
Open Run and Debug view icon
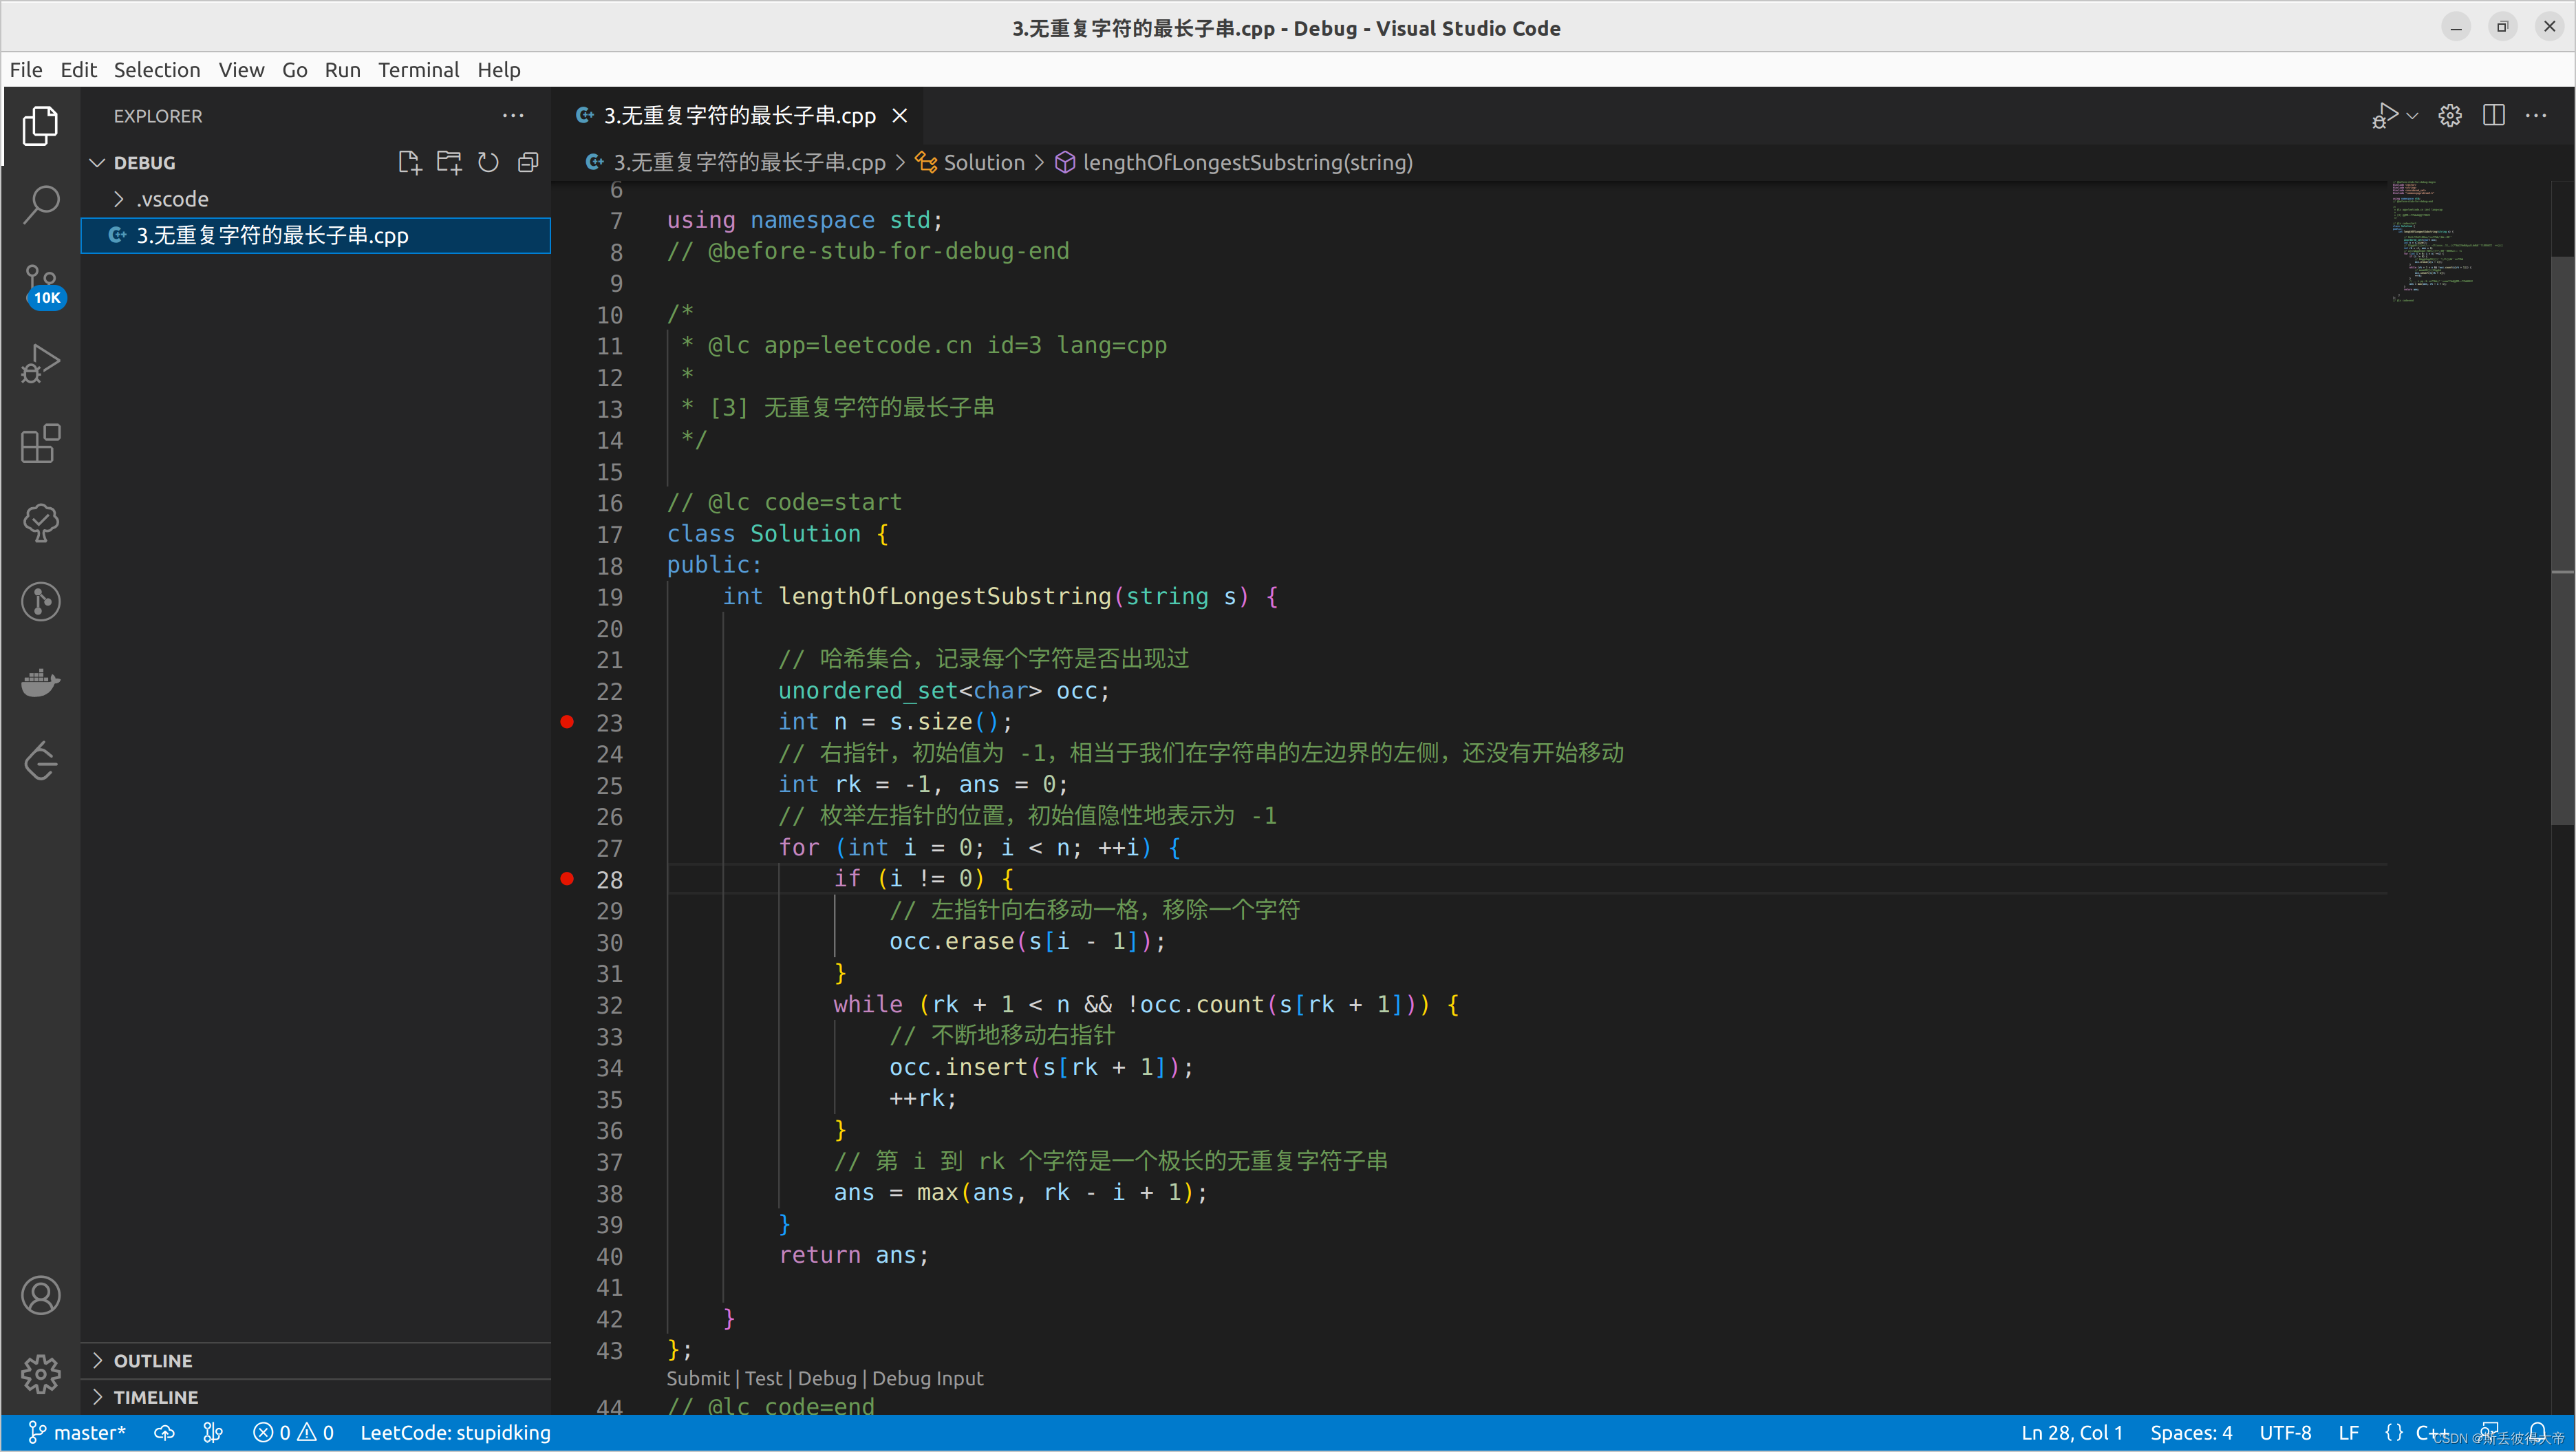pyautogui.click(x=40, y=364)
